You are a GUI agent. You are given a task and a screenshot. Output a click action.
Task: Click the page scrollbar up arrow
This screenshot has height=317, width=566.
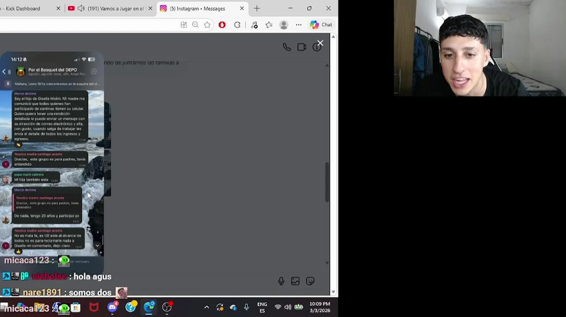333,37
